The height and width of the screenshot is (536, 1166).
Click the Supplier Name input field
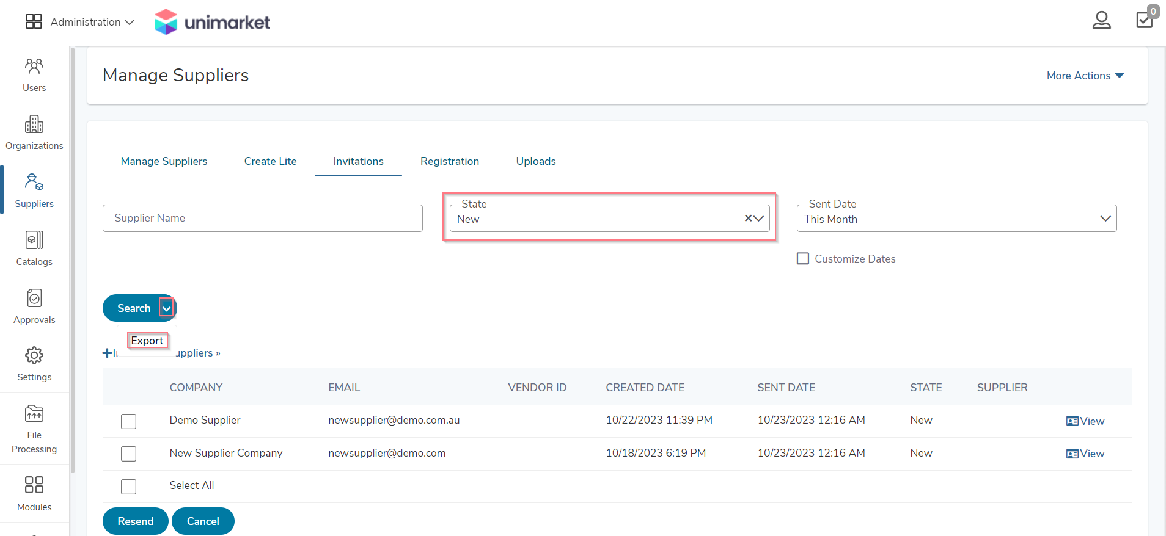263,218
